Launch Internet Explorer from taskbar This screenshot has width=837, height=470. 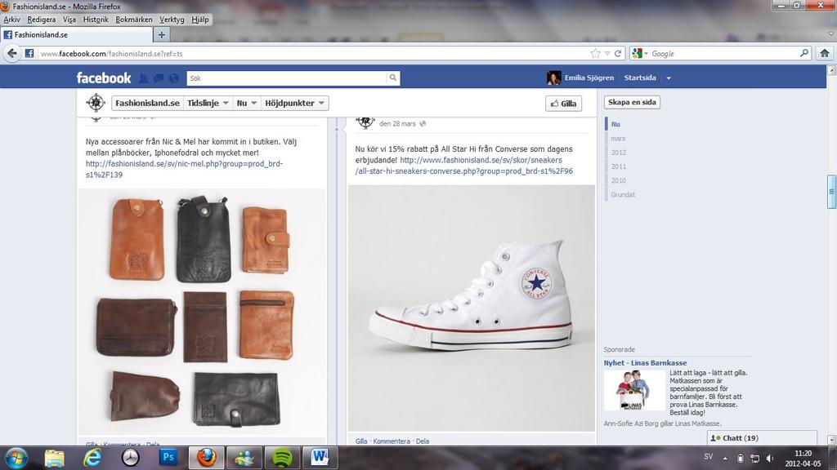click(x=92, y=458)
